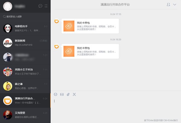
Task: Click the Didi sender avatar beside first message
Action: (57, 21)
